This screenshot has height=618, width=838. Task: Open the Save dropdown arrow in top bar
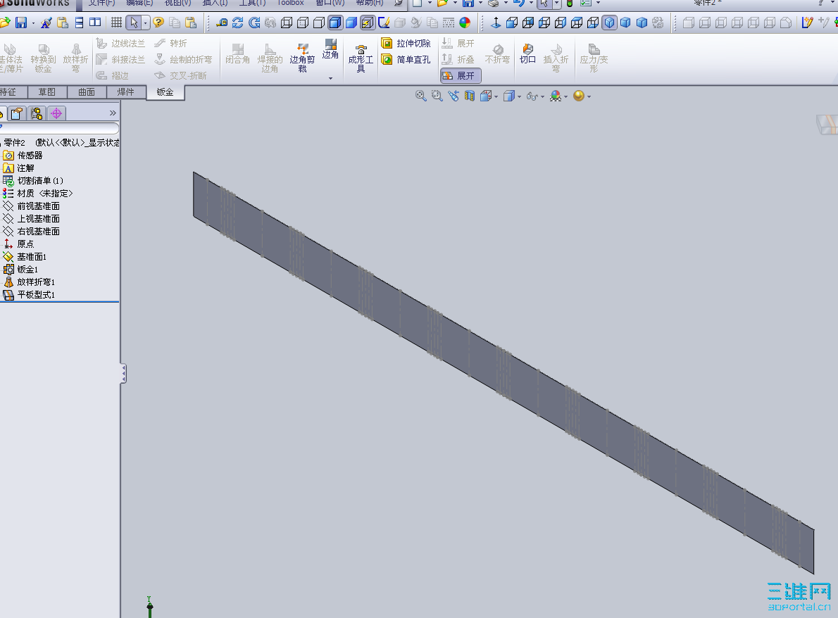(480, 4)
